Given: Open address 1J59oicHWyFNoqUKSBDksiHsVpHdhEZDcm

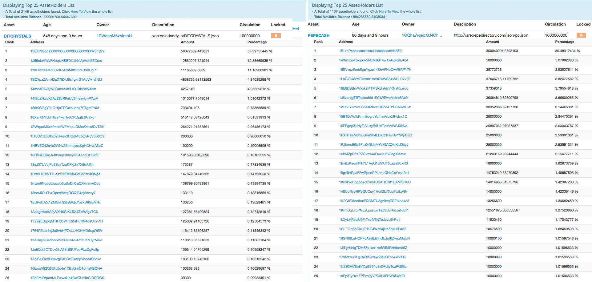Looking at the screenshot, I should [x=66, y=61].
